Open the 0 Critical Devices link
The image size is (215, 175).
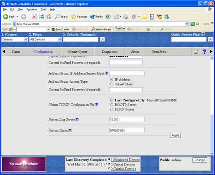tap(123, 164)
